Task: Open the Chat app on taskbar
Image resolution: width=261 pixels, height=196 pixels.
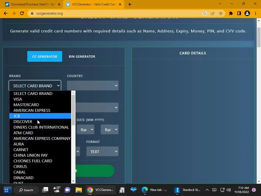Action: click(67, 190)
